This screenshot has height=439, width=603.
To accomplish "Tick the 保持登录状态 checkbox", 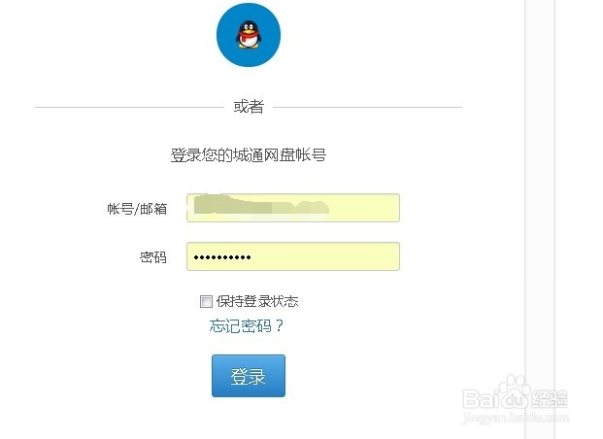I will [x=206, y=301].
